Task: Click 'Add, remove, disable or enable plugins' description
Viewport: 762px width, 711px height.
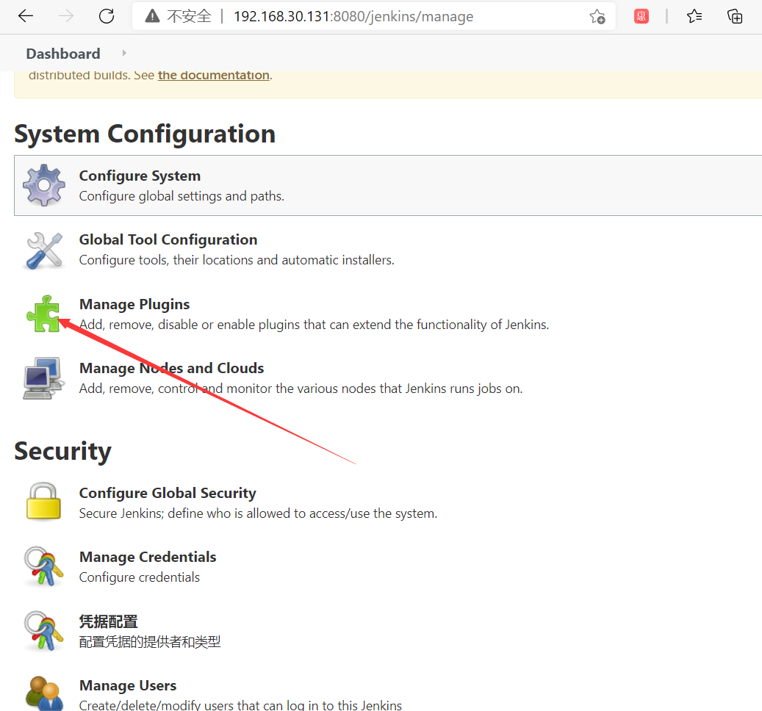Action: point(314,325)
